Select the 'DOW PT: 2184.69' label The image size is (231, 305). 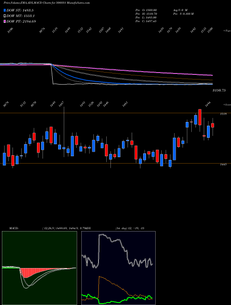(21, 21)
